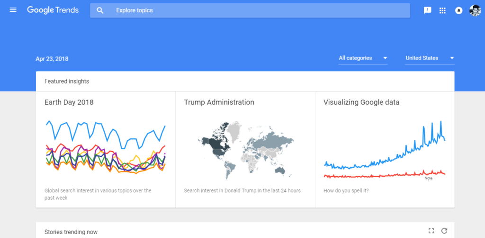
Task: Click the spelling trend chart thumbnail
Action: (x=385, y=150)
